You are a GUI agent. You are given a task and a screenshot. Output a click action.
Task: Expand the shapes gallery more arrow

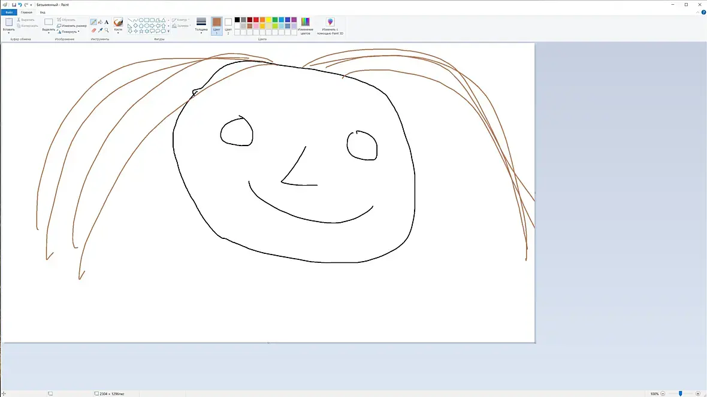168,32
